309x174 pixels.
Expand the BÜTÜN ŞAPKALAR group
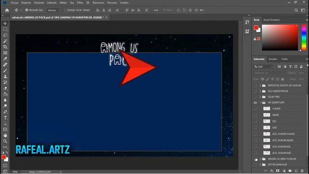260,164
